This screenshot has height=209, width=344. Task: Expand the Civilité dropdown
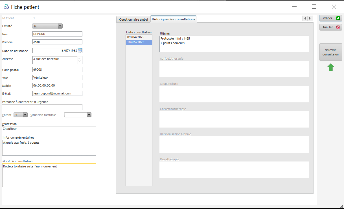click(60, 26)
